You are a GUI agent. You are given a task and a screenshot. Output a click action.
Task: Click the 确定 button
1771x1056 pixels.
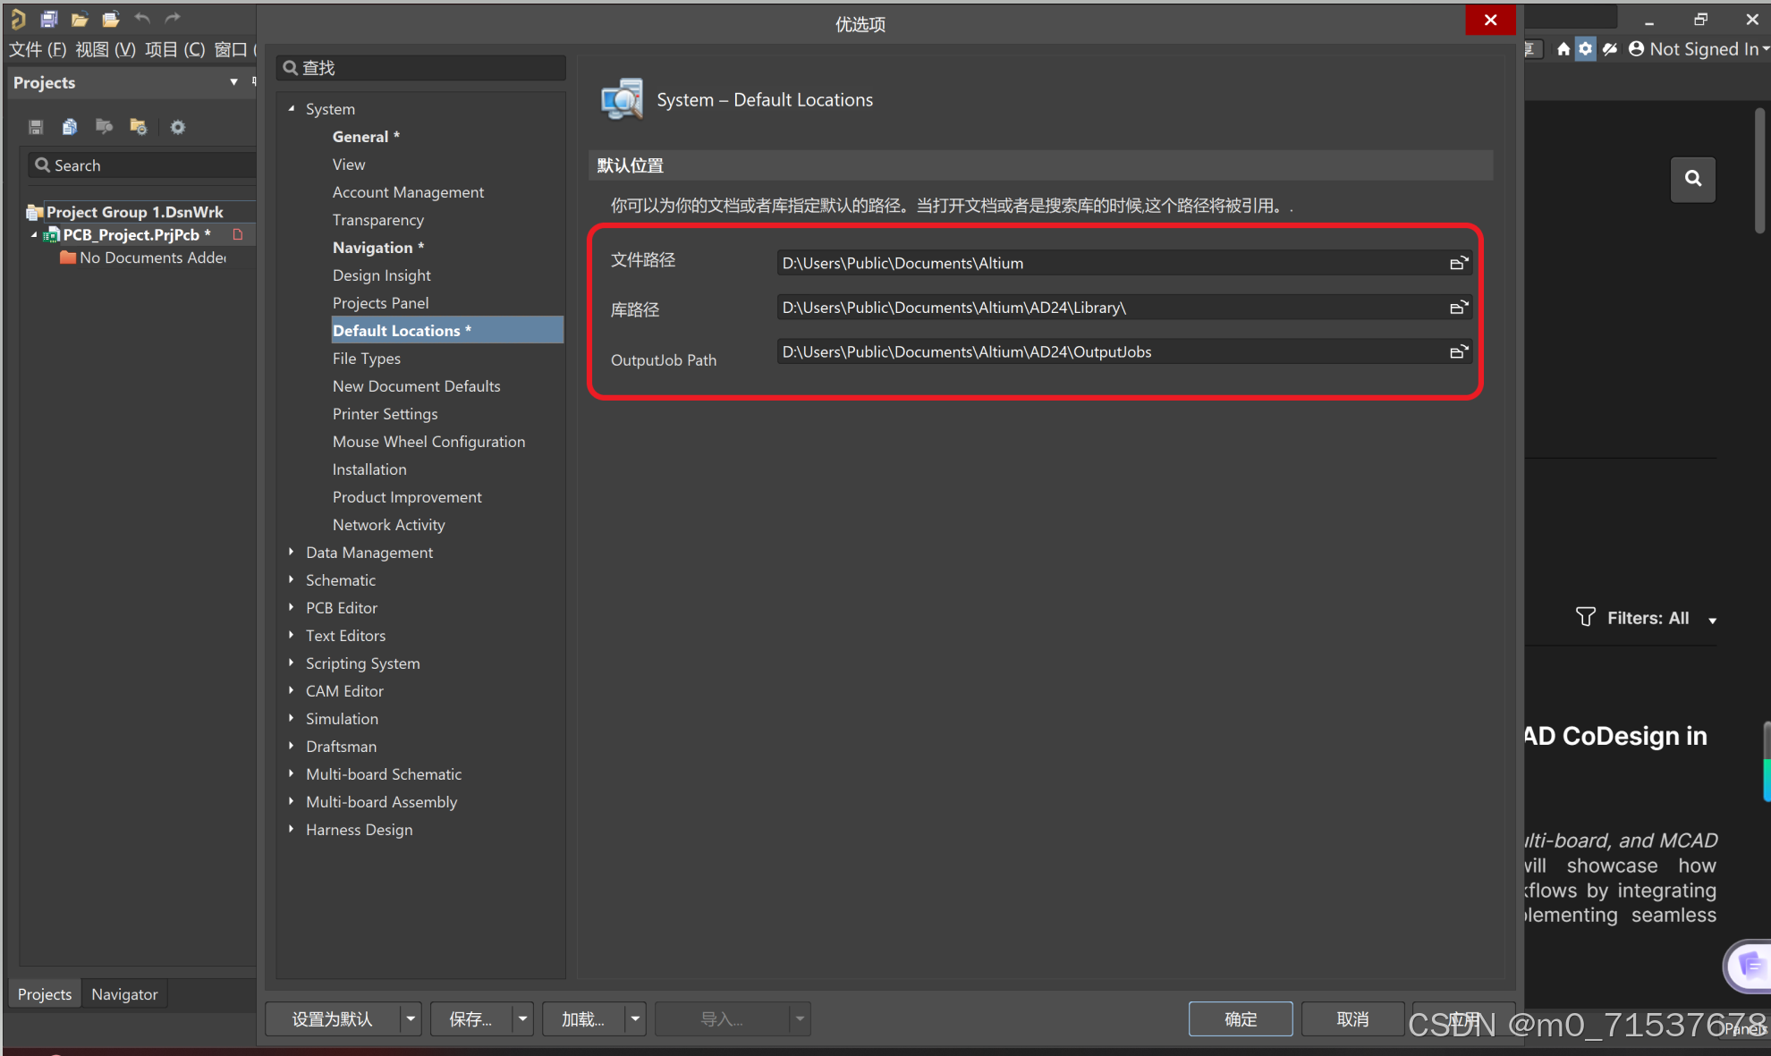[x=1240, y=1018]
